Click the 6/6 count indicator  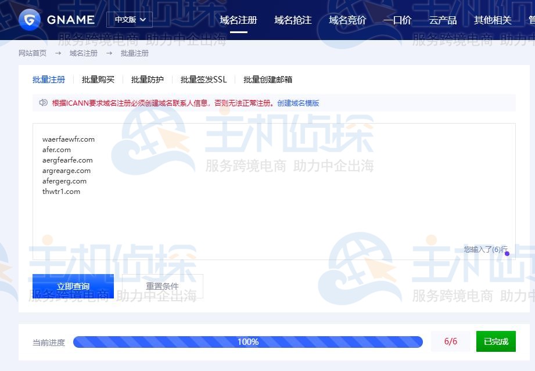pos(451,341)
